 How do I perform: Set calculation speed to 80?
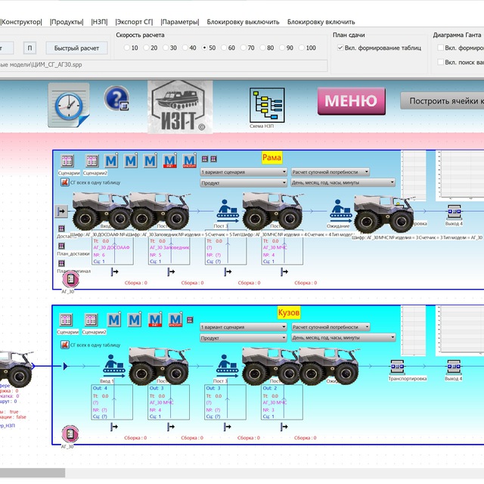(262, 48)
